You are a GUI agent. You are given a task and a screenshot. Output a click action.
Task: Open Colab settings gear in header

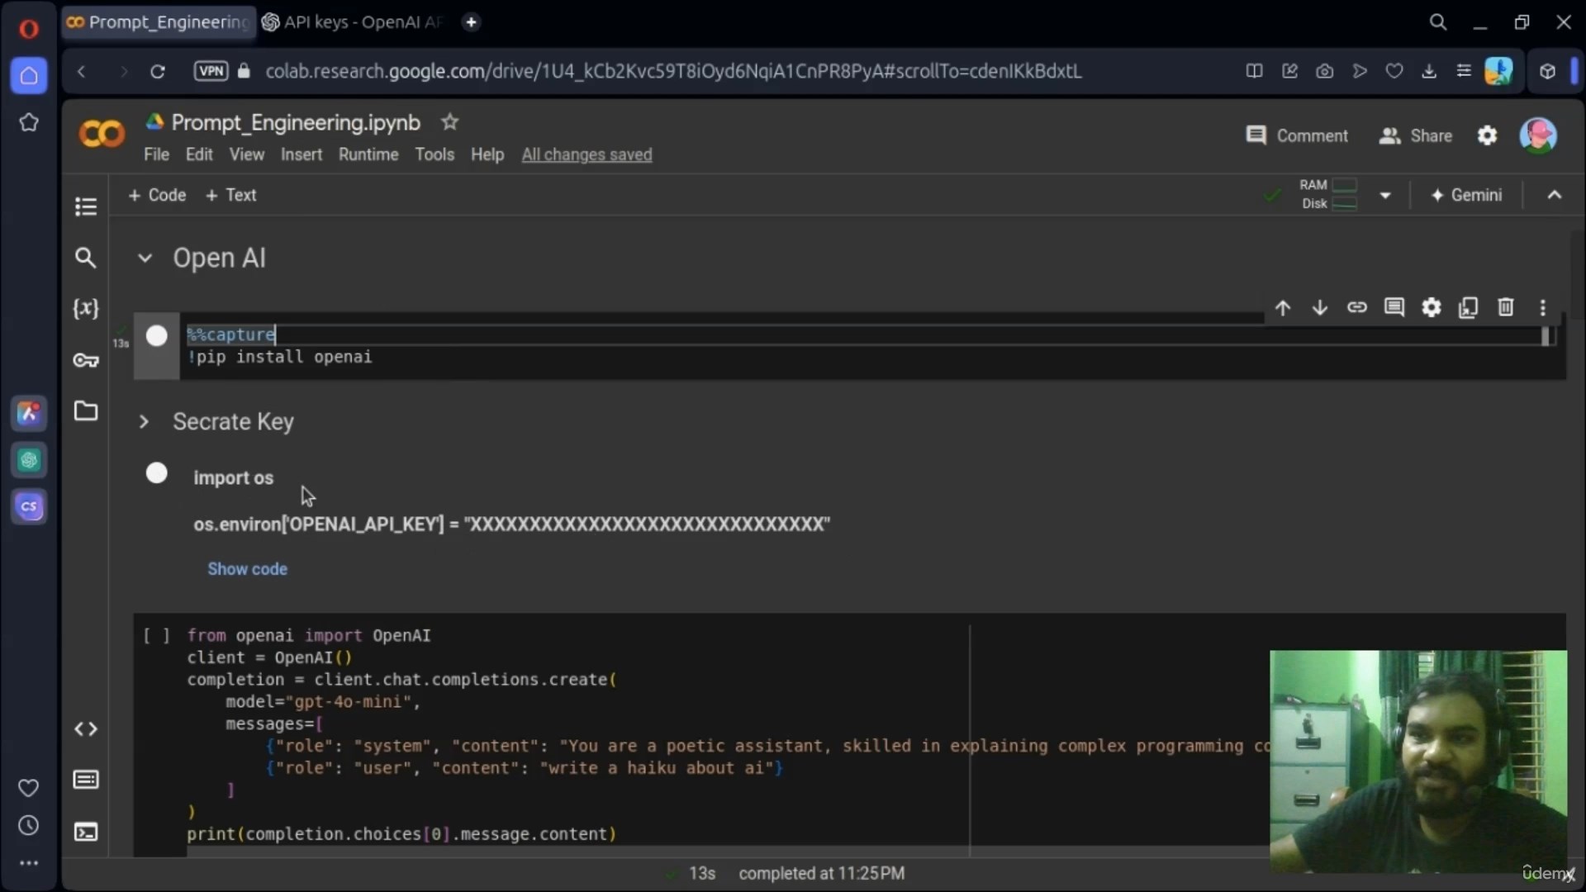pyautogui.click(x=1487, y=135)
